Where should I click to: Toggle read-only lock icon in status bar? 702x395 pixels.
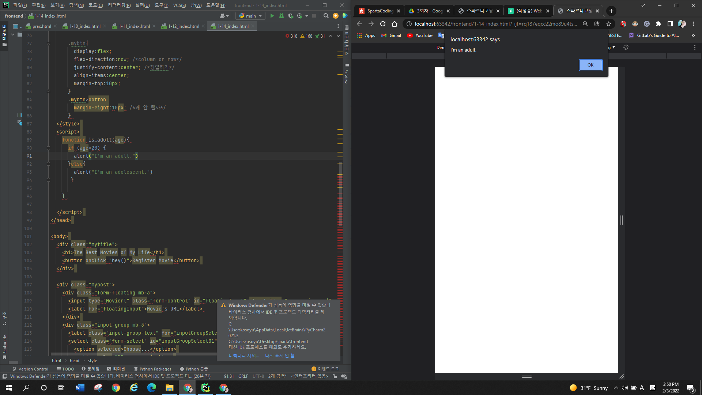tap(335, 376)
